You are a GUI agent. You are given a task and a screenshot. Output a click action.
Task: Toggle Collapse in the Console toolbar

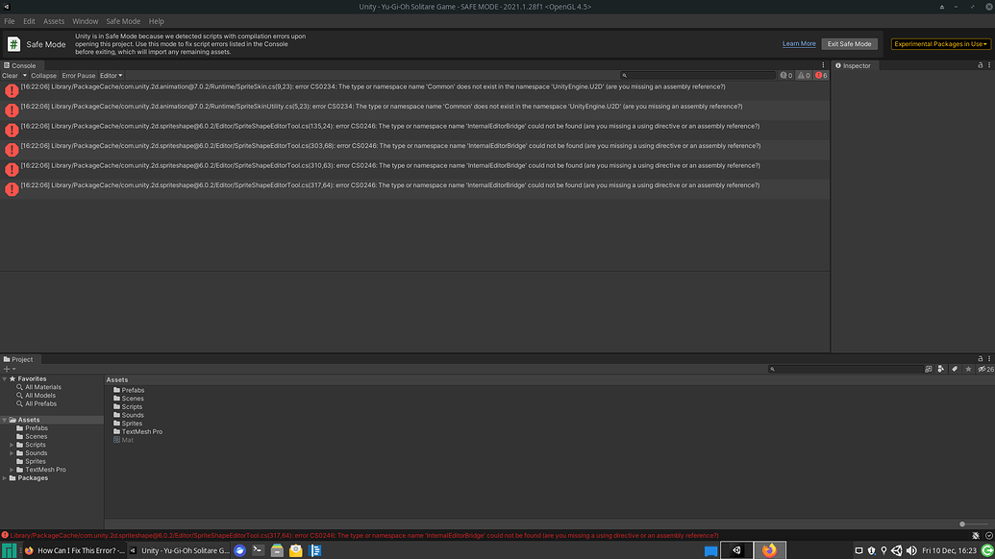(43, 75)
